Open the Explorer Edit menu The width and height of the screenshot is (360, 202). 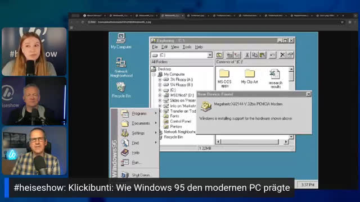164,47
